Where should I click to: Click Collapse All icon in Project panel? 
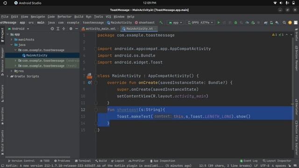64,28
